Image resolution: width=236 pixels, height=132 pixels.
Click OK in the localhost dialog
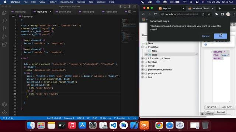click(221, 36)
